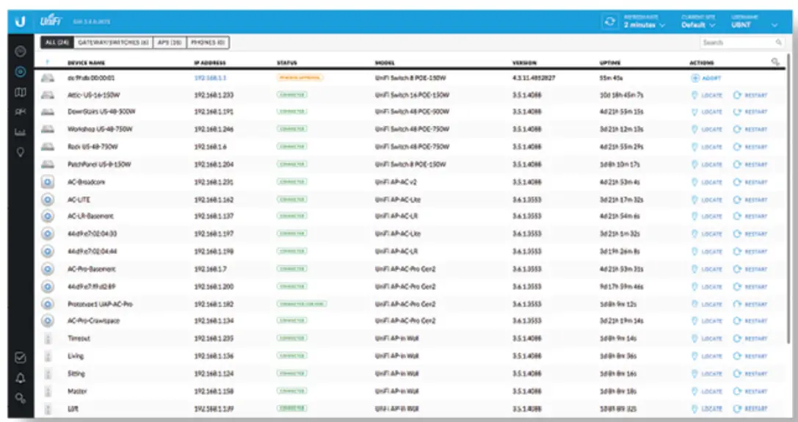The width and height of the screenshot is (798, 422).
Task: Click the in-wall icon for Timeout
Action: pos(48,338)
